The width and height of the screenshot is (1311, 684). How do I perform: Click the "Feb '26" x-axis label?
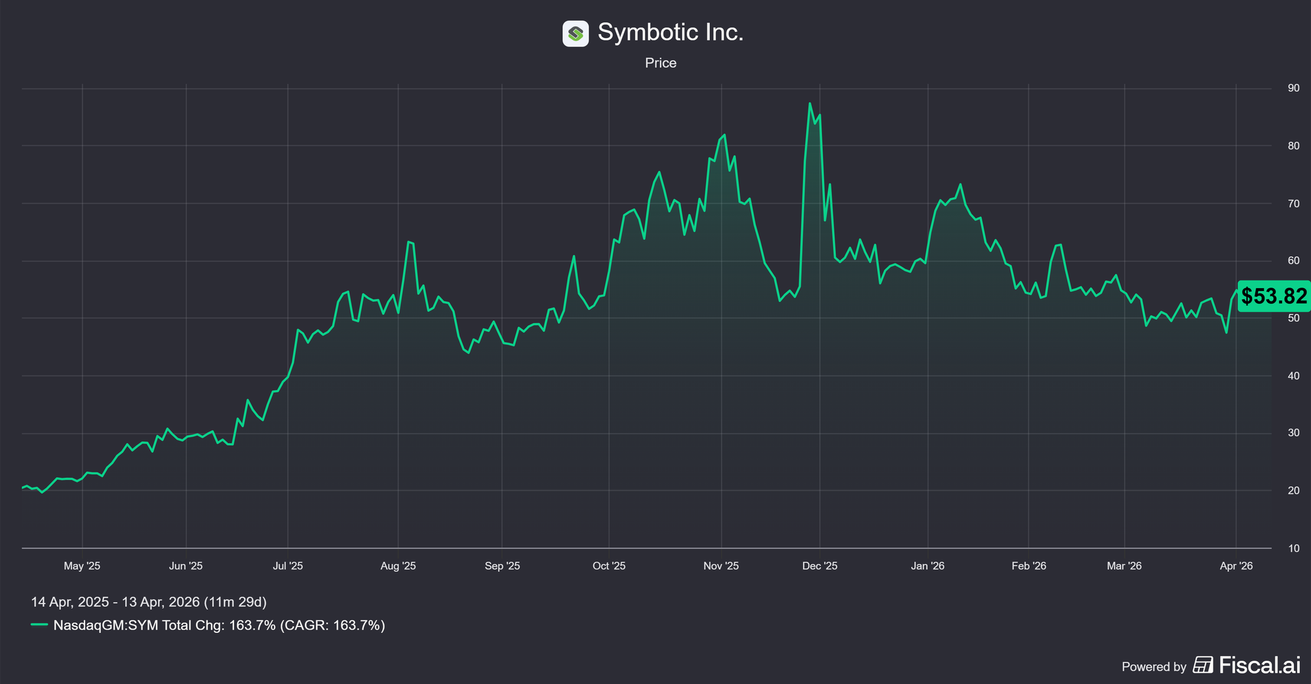(x=1029, y=566)
